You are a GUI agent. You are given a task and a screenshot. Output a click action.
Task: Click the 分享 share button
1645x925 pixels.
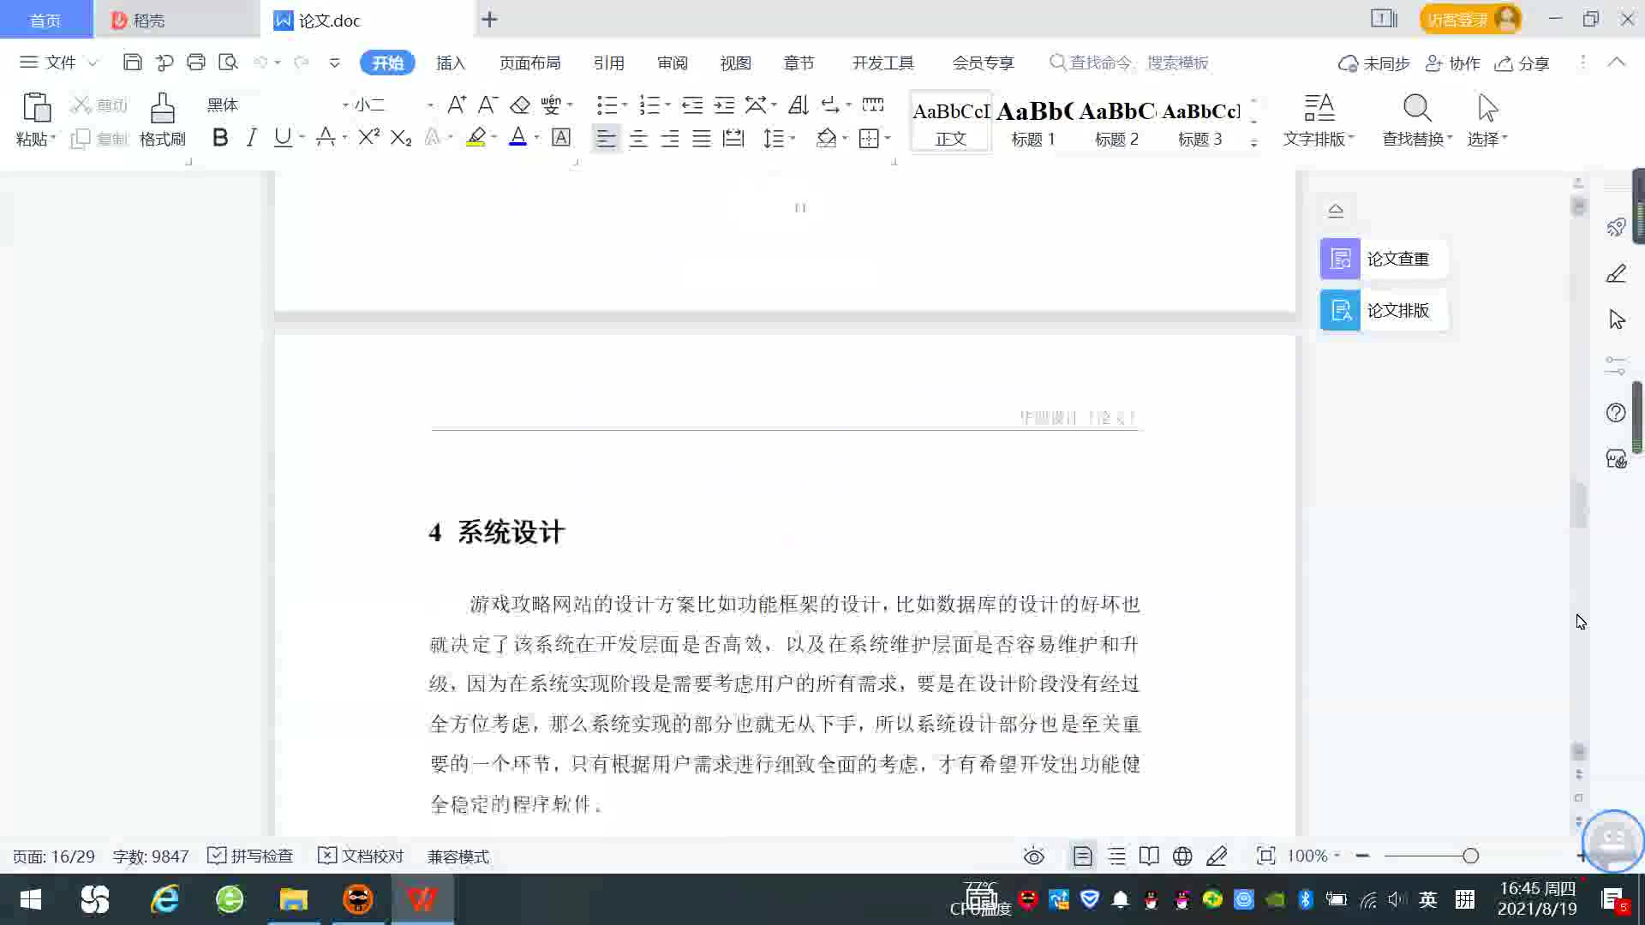click(x=1522, y=63)
